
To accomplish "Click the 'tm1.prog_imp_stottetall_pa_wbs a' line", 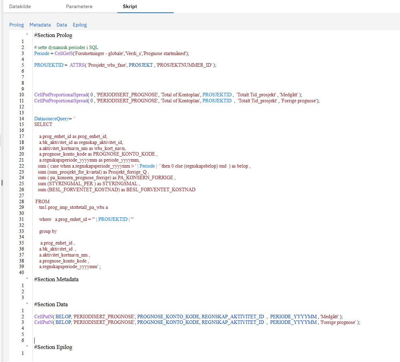I will 73,207.
